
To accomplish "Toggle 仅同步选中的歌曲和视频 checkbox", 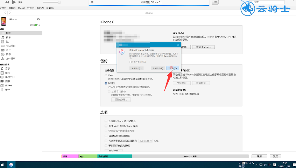I will tap(106, 131).
